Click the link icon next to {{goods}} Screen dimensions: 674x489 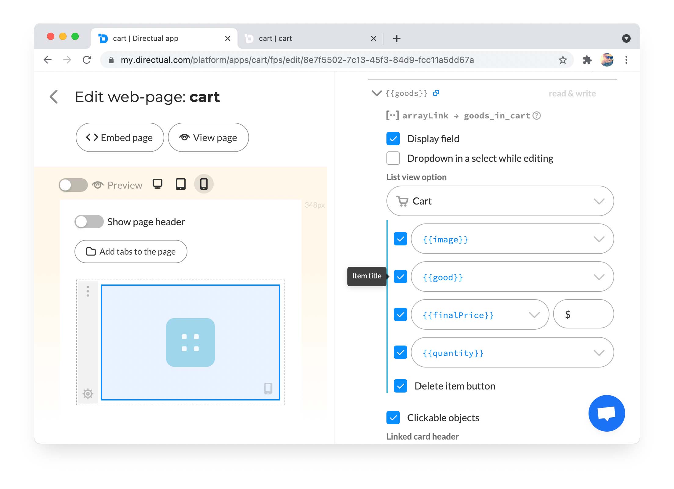436,93
